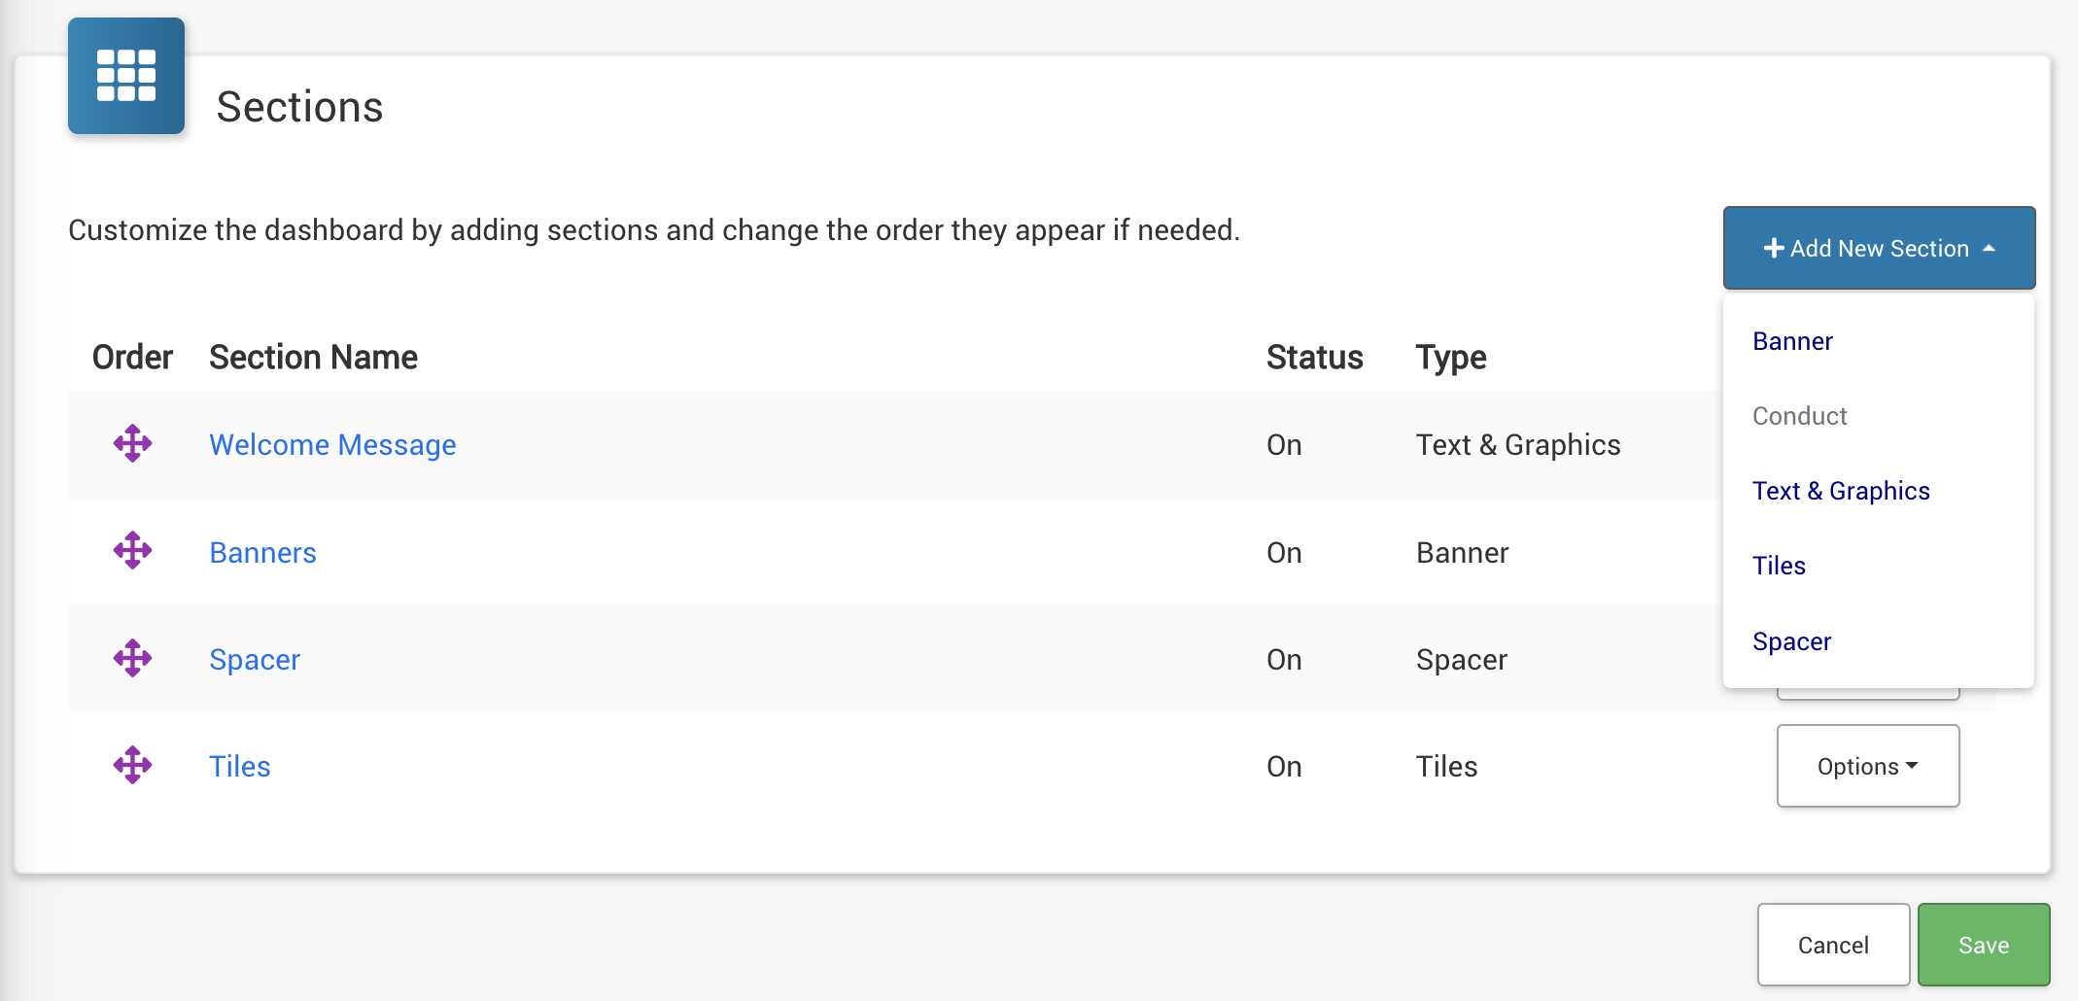Choose Banner from the Add New Section menu

[x=1792, y=341]
